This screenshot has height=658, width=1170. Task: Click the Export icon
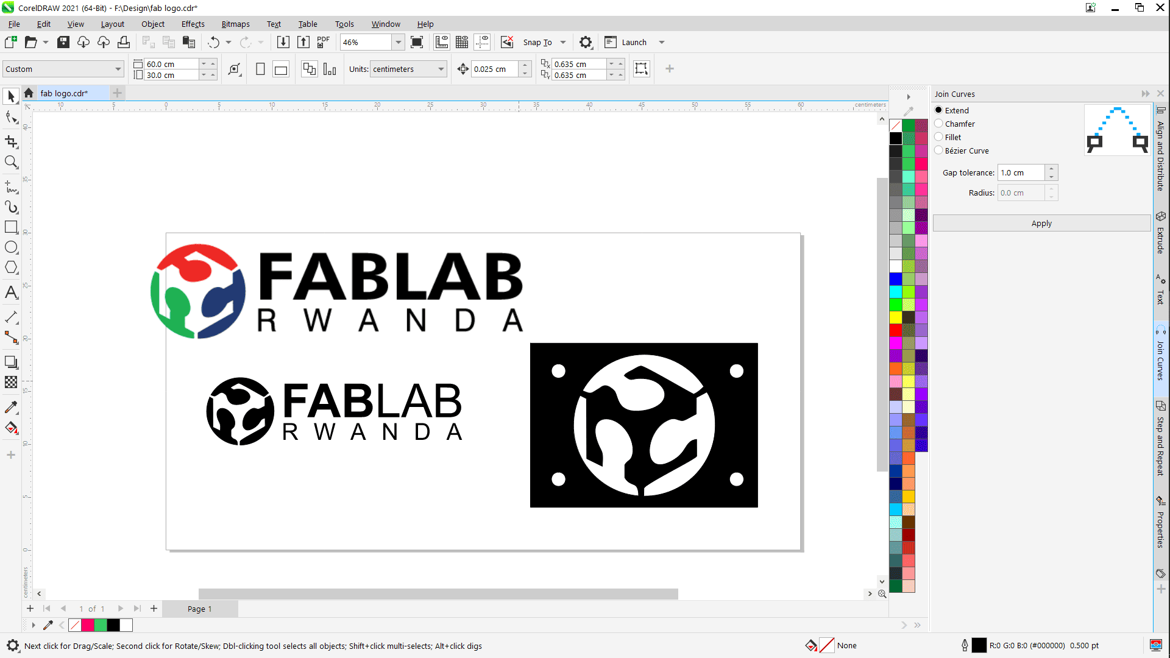pos(303,42)
